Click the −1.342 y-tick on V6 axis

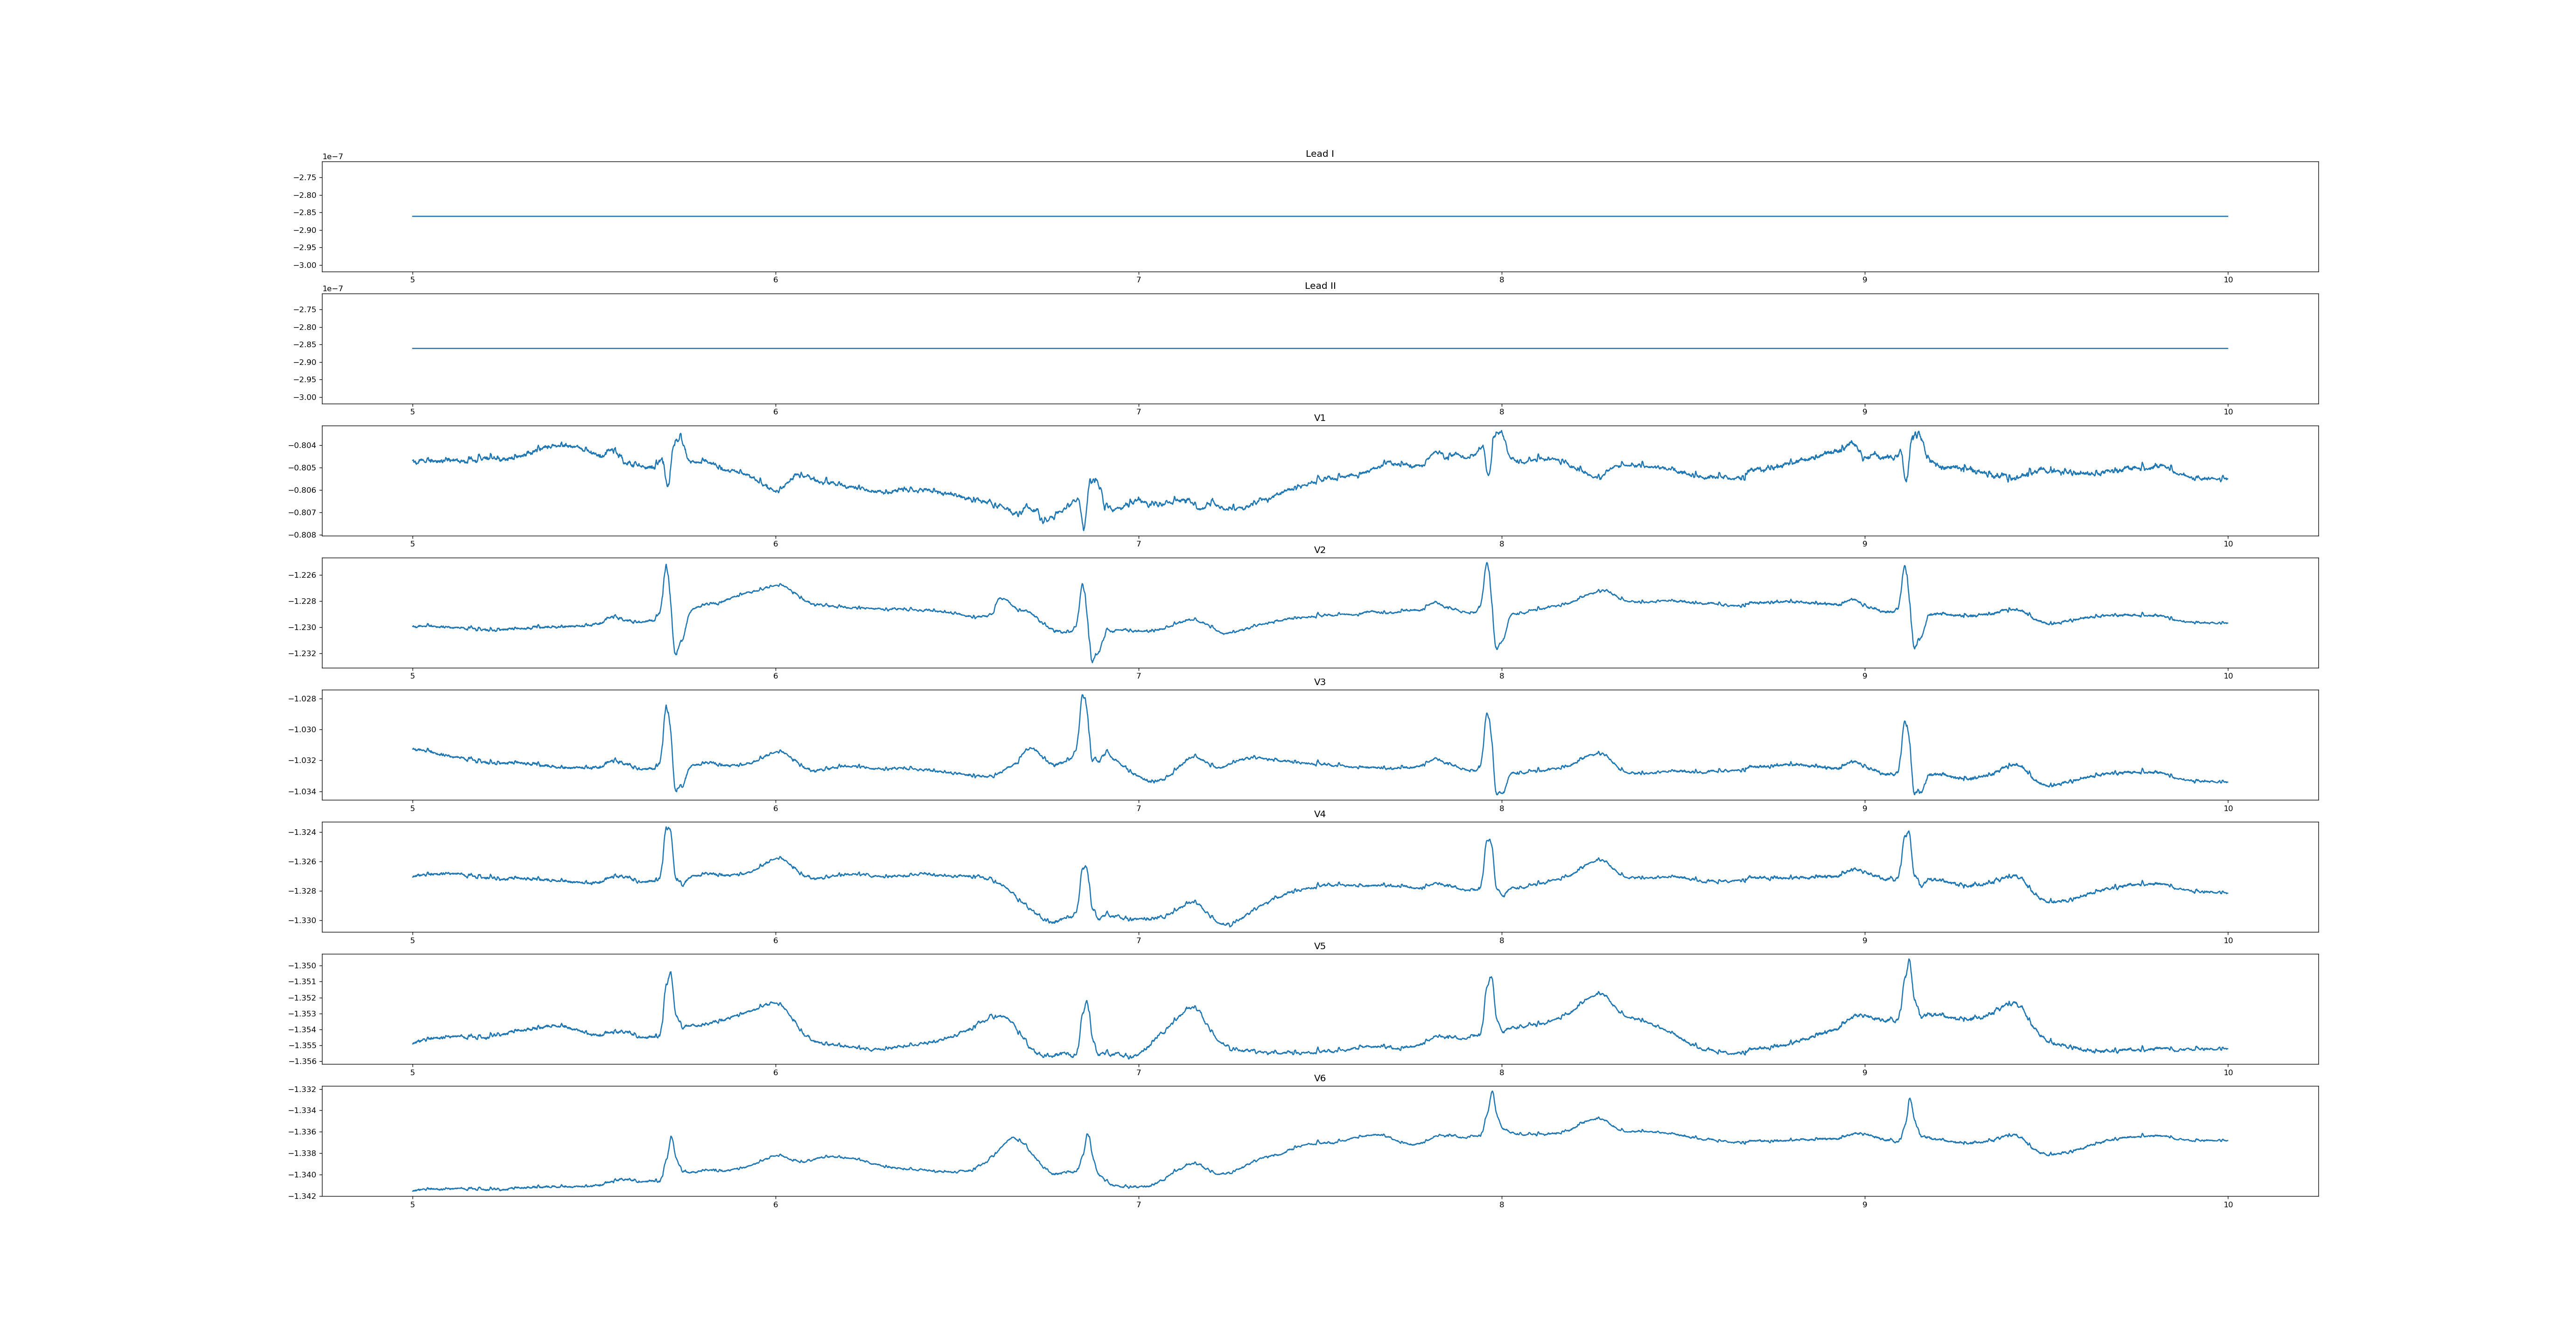click(x=303, y=1196)
